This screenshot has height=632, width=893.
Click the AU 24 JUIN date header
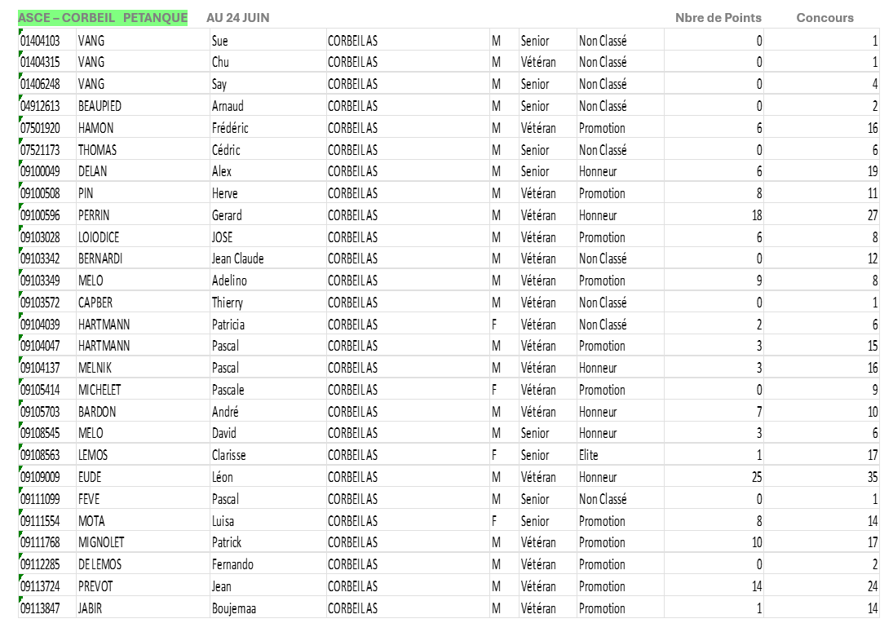[238, 18]
